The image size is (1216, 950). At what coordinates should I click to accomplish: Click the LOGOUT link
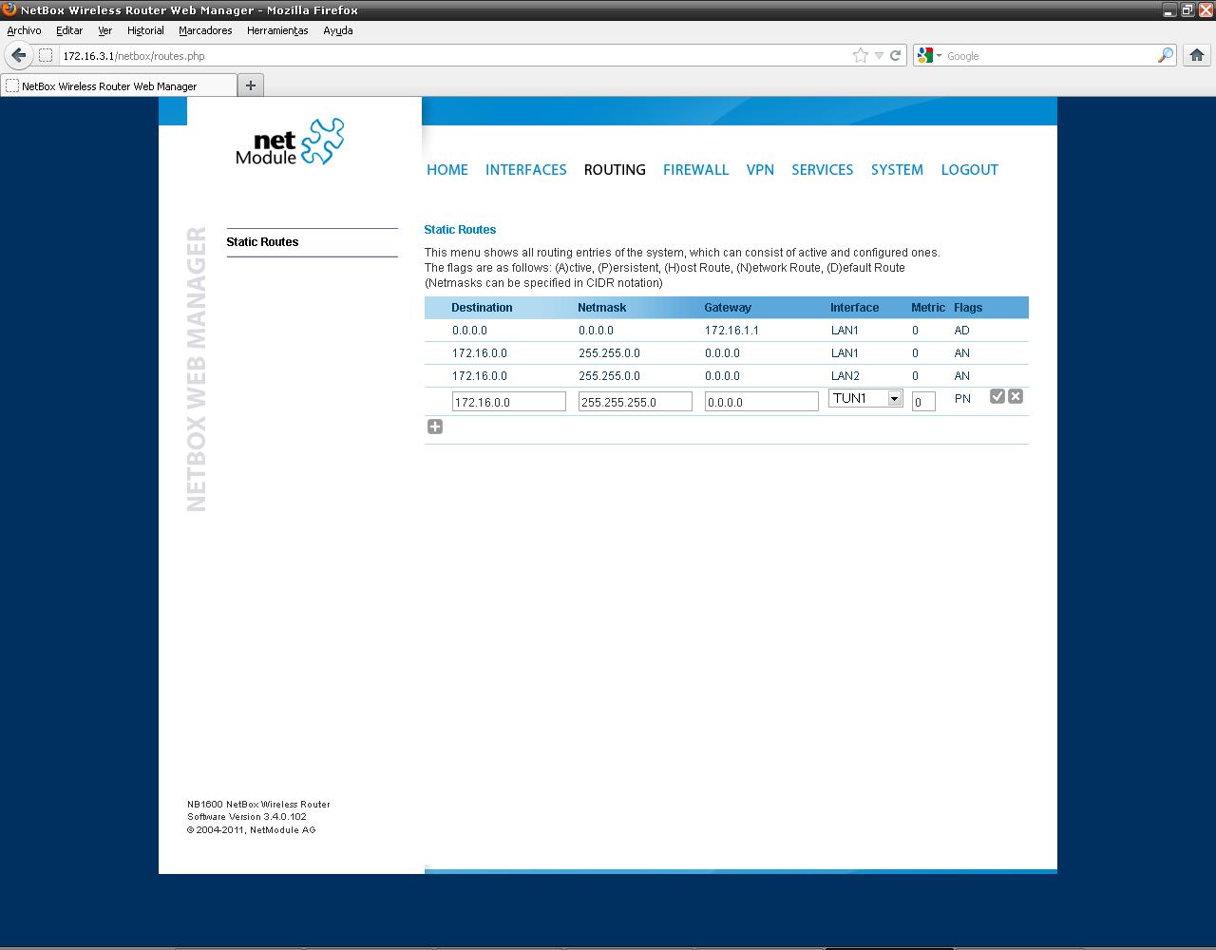pos(970,170)
